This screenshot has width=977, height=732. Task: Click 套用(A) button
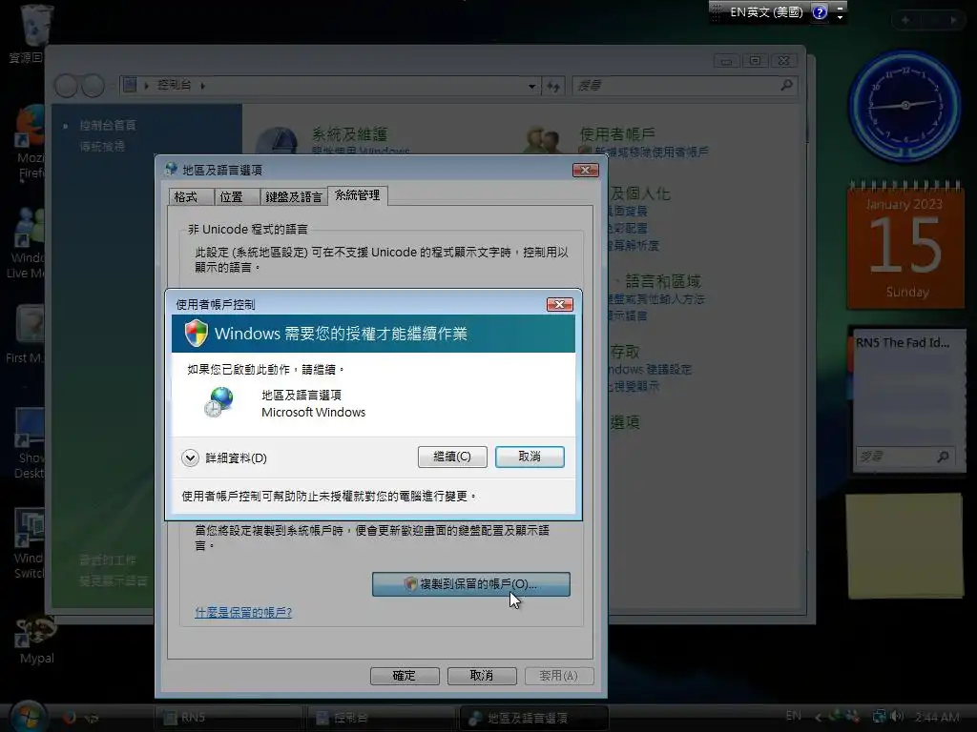point(559,676)
